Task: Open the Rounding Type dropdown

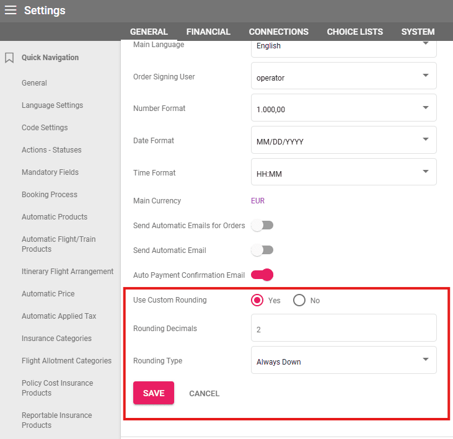Action: pos(344,360)
